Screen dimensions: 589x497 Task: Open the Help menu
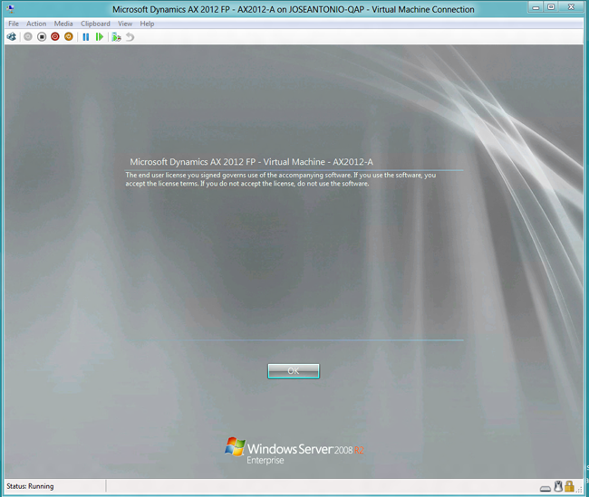click(x=147, y=24)
